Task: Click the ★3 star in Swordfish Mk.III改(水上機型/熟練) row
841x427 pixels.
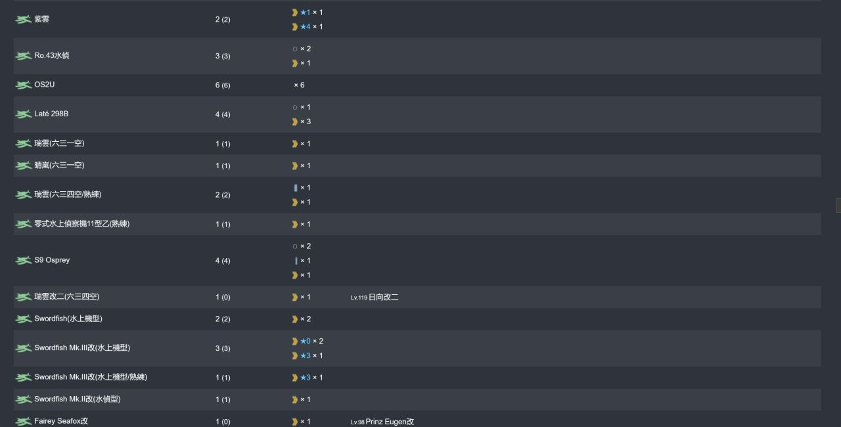Action: (306, 378)
